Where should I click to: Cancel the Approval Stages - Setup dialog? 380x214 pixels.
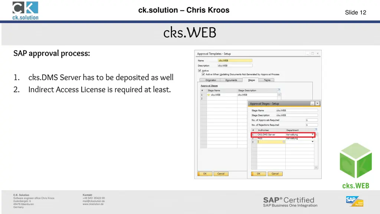click(x=275, y=174)
